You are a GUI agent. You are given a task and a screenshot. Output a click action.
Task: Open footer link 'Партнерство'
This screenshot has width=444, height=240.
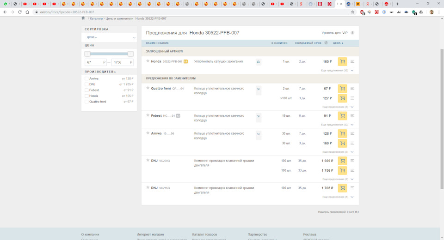click(257, 234)
